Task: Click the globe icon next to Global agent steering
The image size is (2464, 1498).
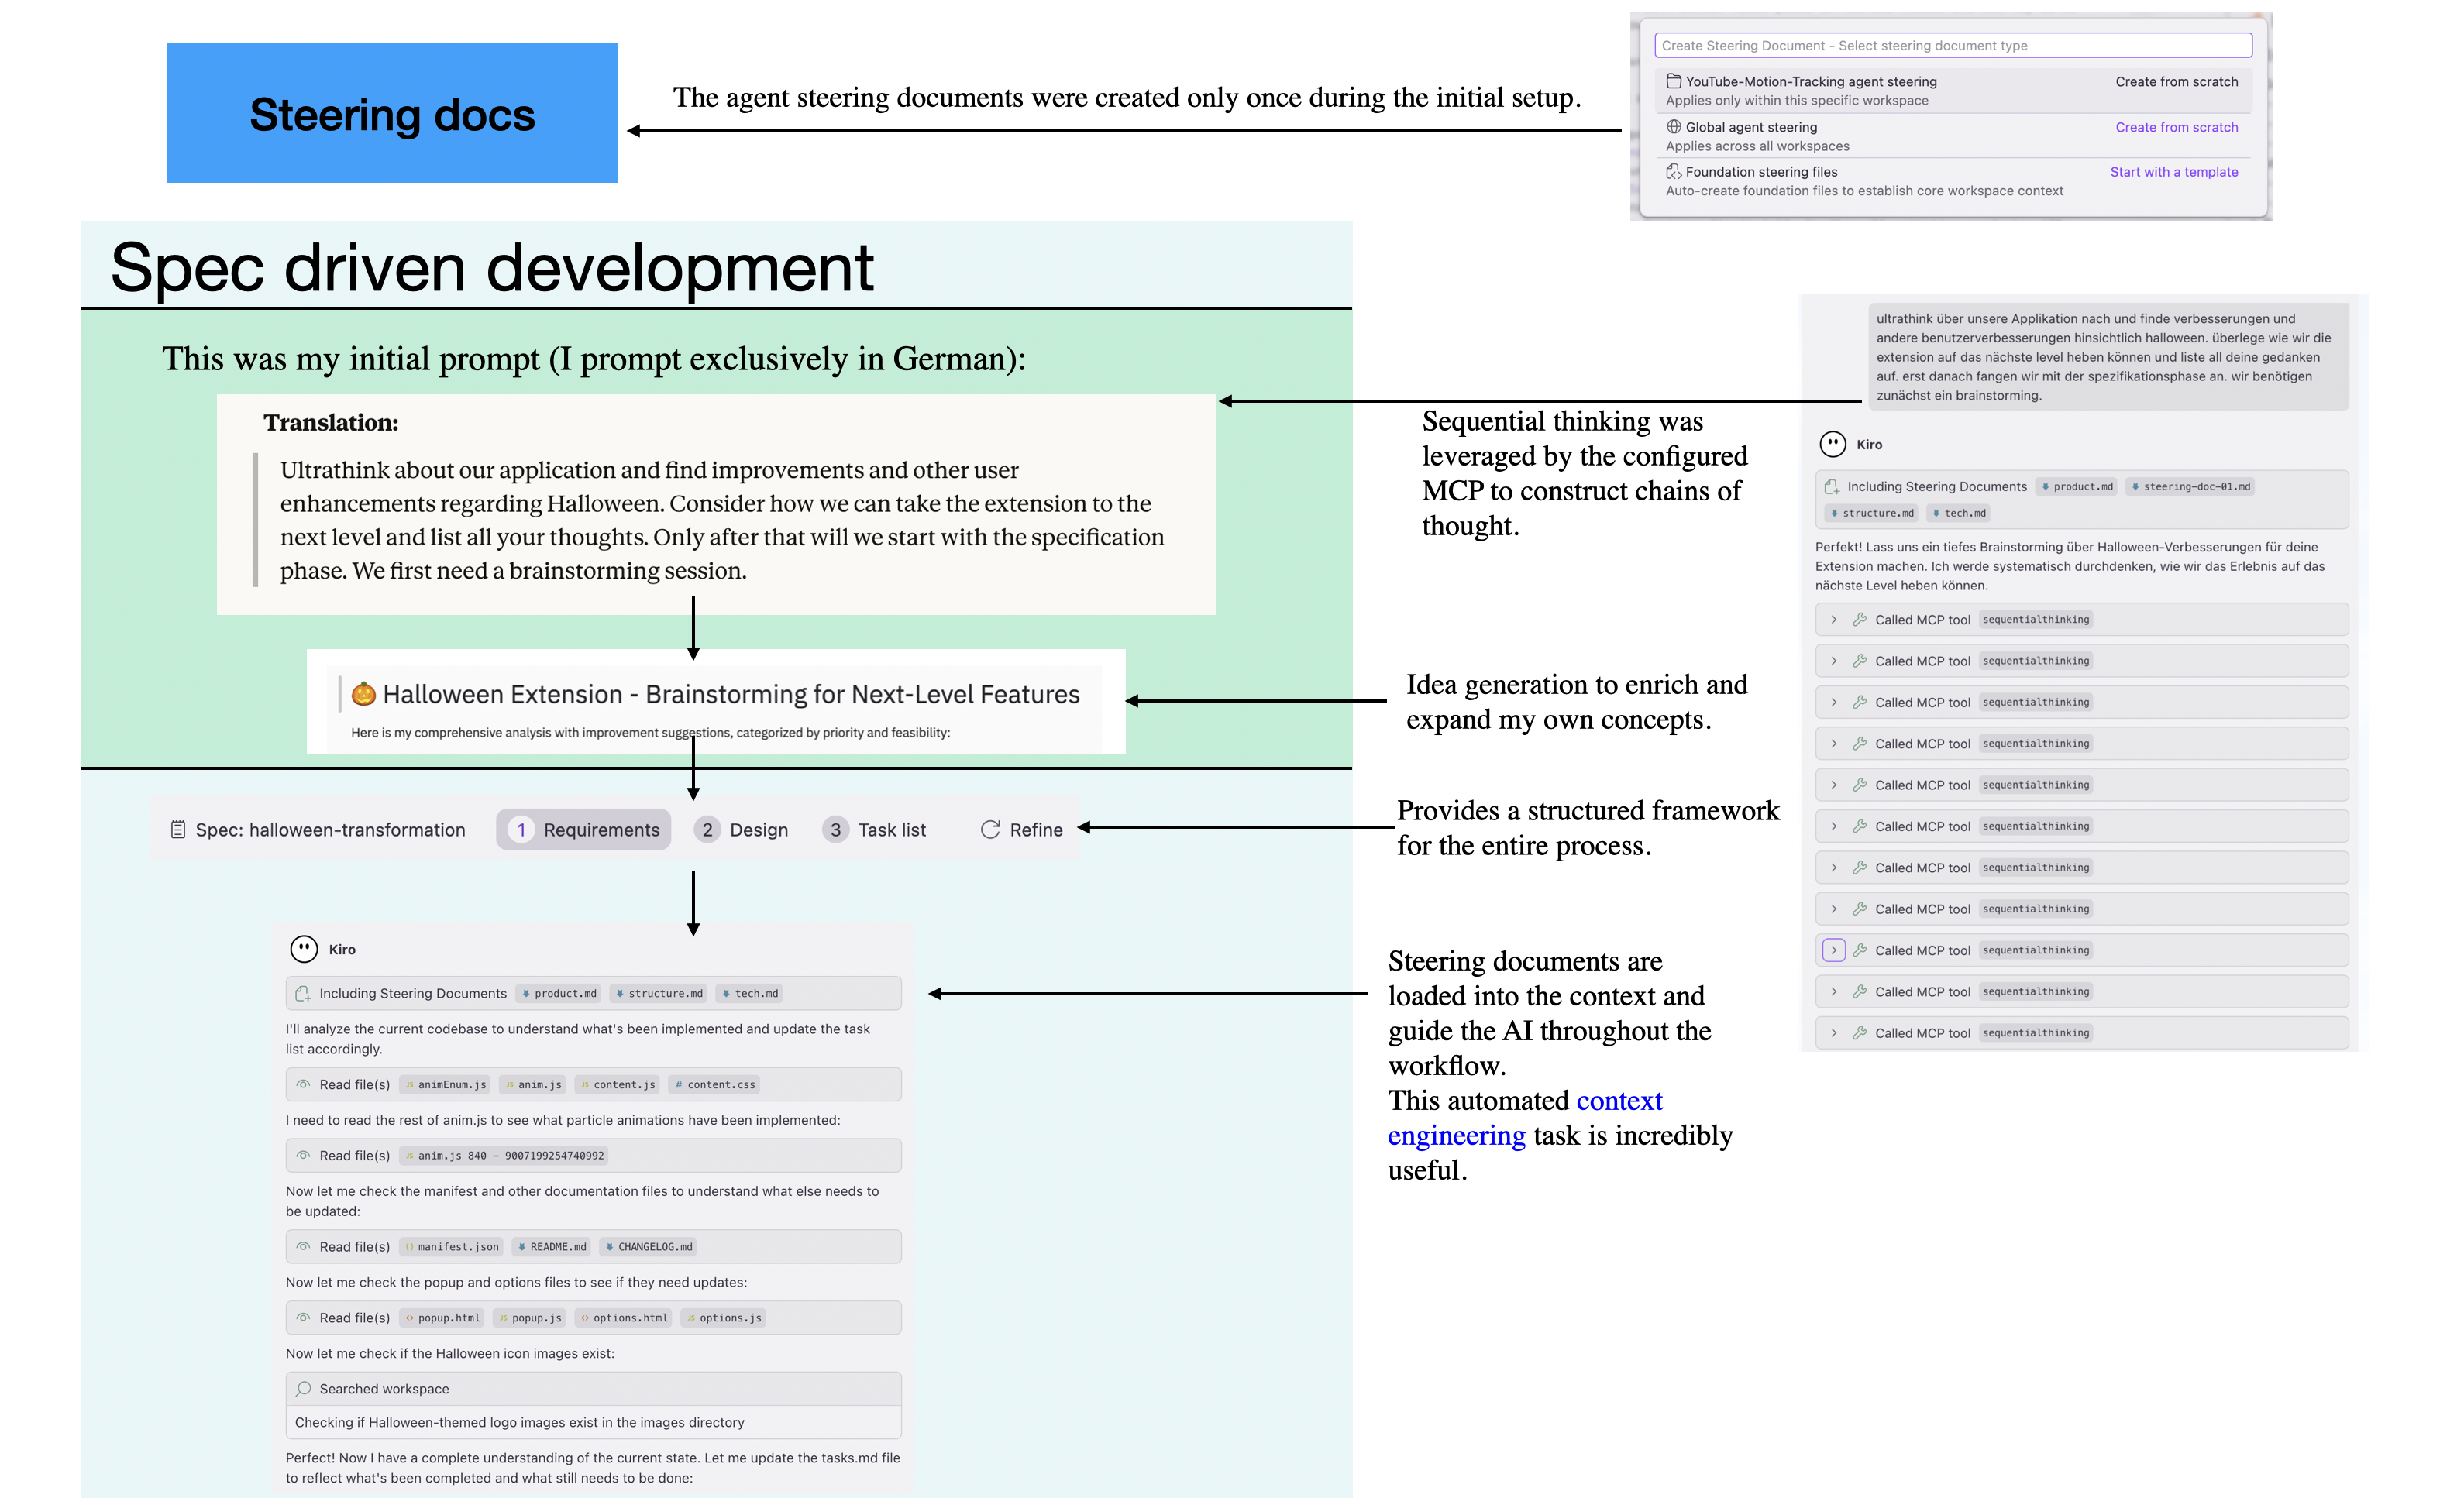Action: (1673, 127)
